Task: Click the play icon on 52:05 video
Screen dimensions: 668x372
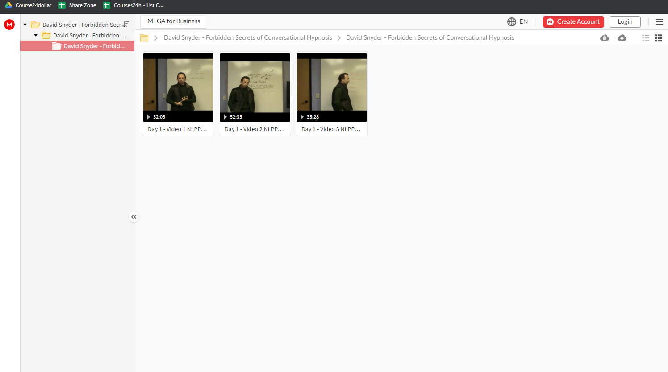Action: (x=149, y=117)
